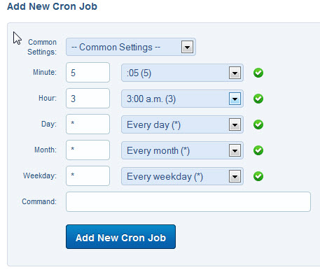Expand the :05 (5) minute dropdown
Viewport: 320px width, 272px height.
point(182,73)
